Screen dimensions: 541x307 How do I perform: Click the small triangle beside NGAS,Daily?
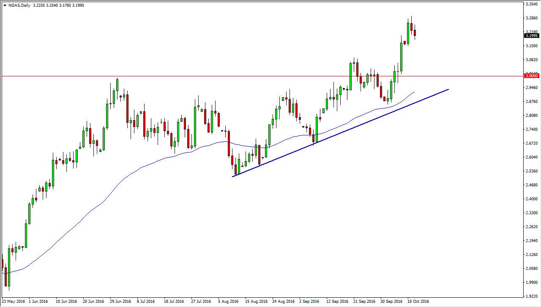coord(5,5)
